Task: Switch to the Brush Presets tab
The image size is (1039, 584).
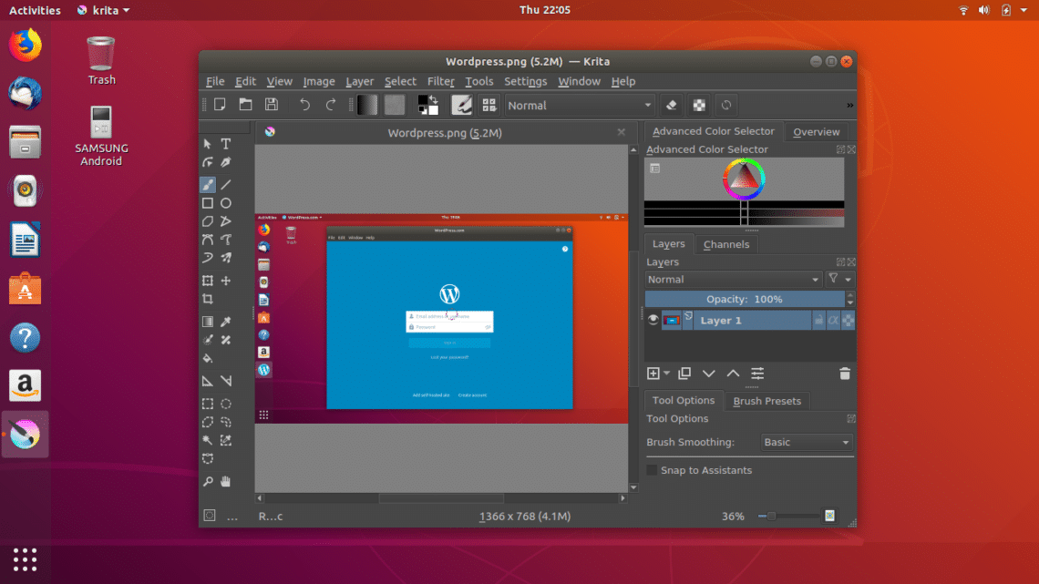Action: (x=766, y=401)
